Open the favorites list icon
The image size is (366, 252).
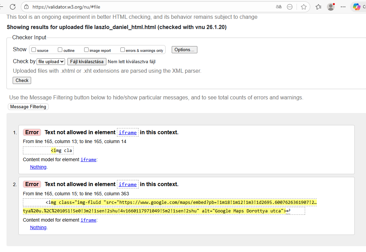318,7
